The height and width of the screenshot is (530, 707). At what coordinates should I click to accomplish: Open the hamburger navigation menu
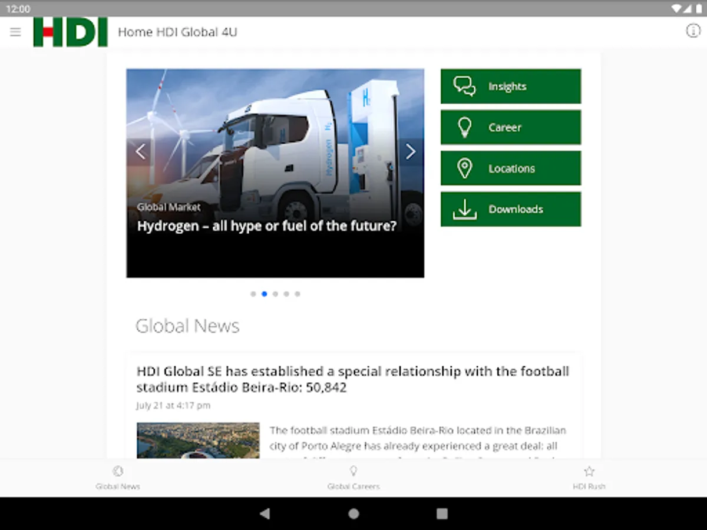click(x=15, y=32)
